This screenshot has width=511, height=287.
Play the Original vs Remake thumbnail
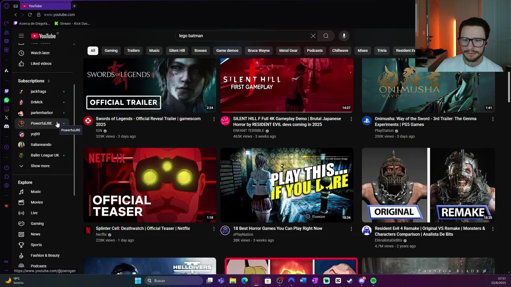coord(428,185)
